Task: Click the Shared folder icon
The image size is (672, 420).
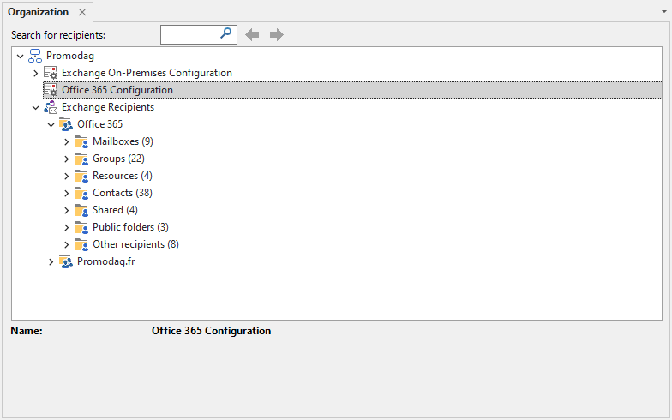Action: coord(81,210)
